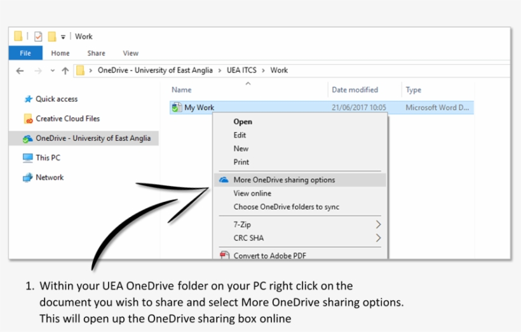Open the recent locations dropdown arrow
This screenshot has width=521, height=332.
(x=53, y=70)
